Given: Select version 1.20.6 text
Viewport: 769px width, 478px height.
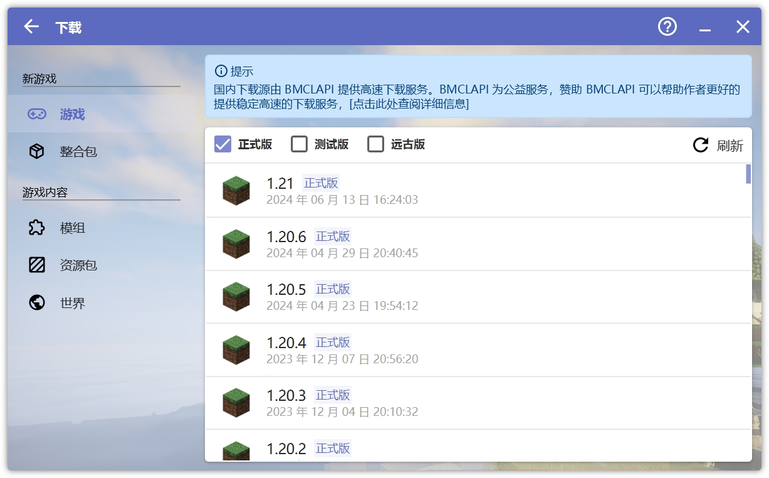Looking at the screenshot, I should (286, 236).
